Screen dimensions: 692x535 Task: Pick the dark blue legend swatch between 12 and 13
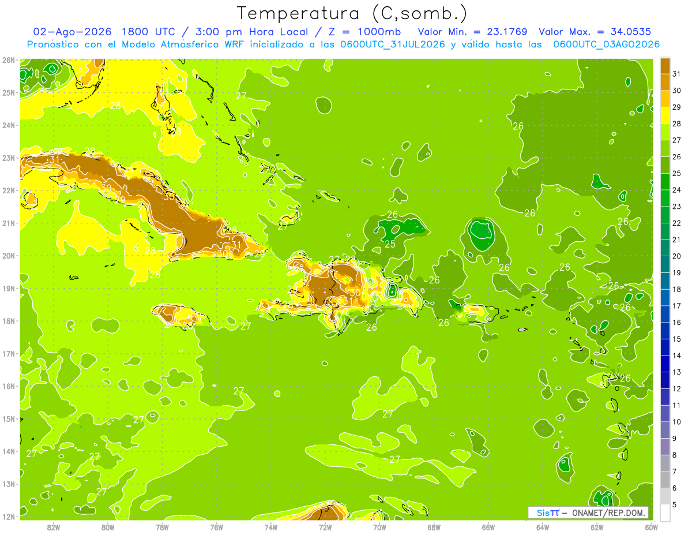click(665, 380)
